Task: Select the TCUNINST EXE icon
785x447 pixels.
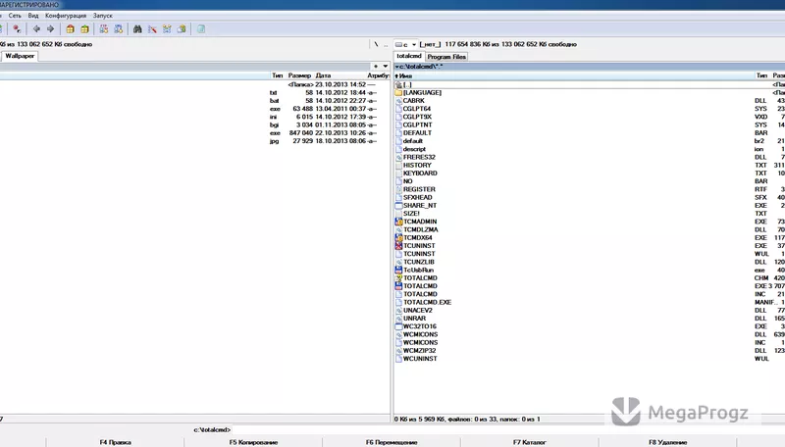Action: pyautogui.click(x=398, y=245)
